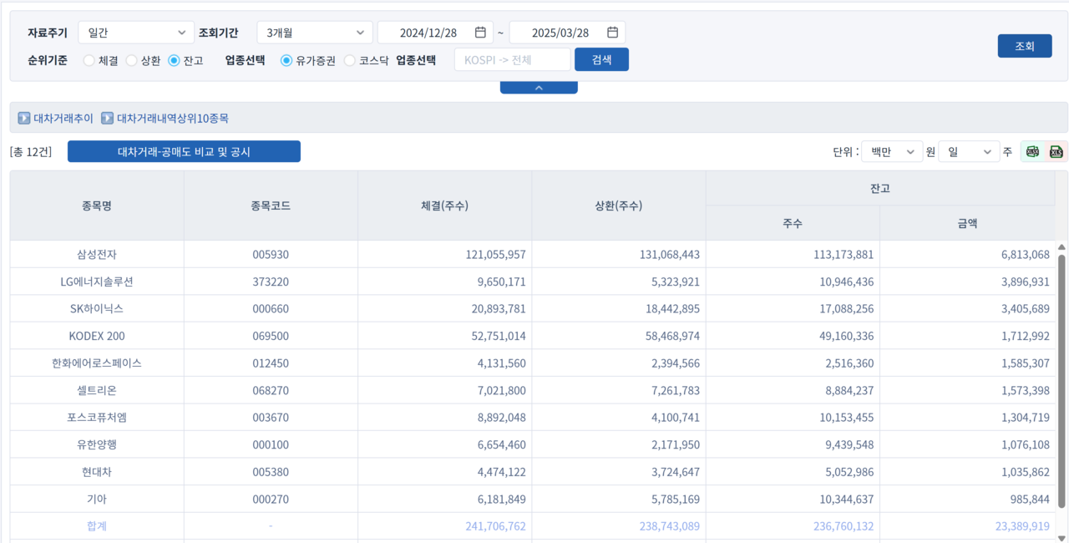Open 자료주기 dropdown showing 일간
Image resolution: width=1069 pixels, height=543 pixels.
pyautogui.click(x=136, y=33)
